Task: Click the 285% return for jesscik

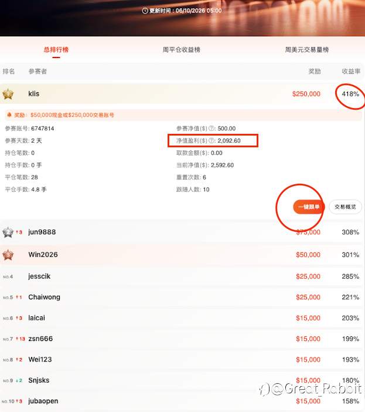Action: (350, 276)
